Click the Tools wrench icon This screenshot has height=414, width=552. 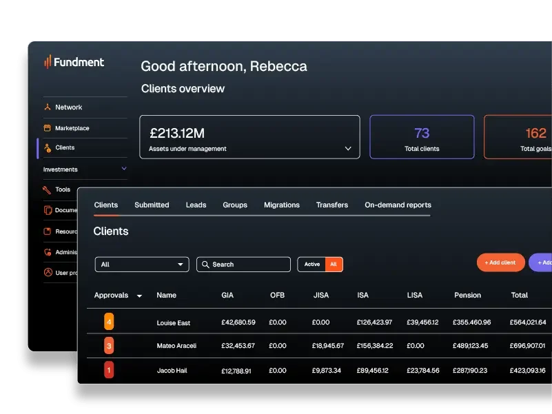click(x=47, y=189)
